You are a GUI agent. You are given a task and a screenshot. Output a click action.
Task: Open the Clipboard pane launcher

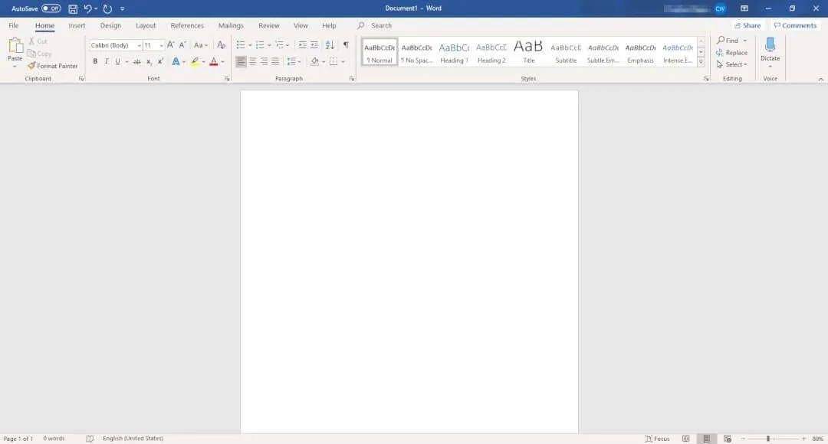(x=81, y=79)
